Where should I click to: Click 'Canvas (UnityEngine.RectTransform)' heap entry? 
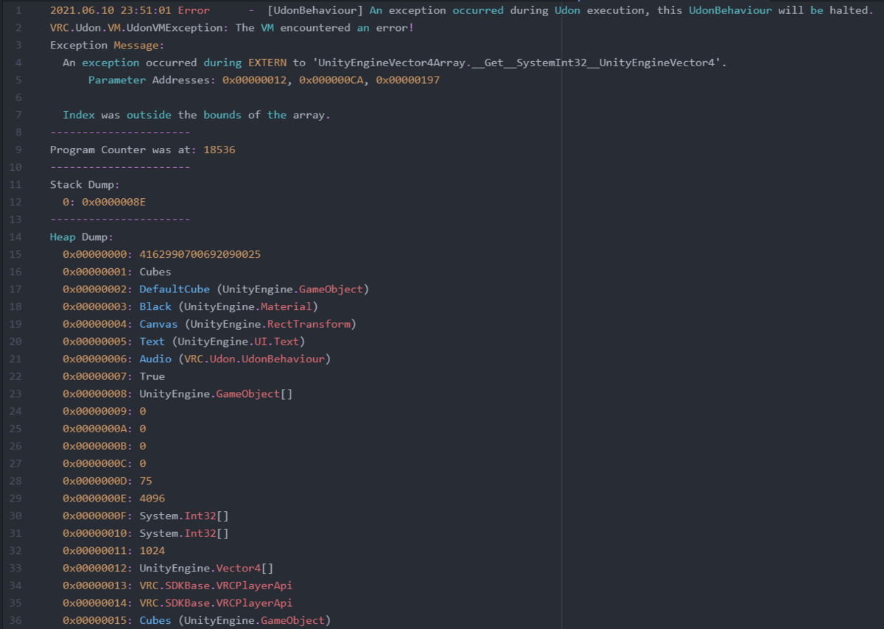coord(248,324)
